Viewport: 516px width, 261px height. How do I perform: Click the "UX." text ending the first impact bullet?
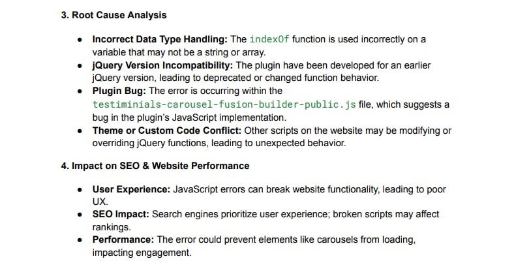[100, 202]
